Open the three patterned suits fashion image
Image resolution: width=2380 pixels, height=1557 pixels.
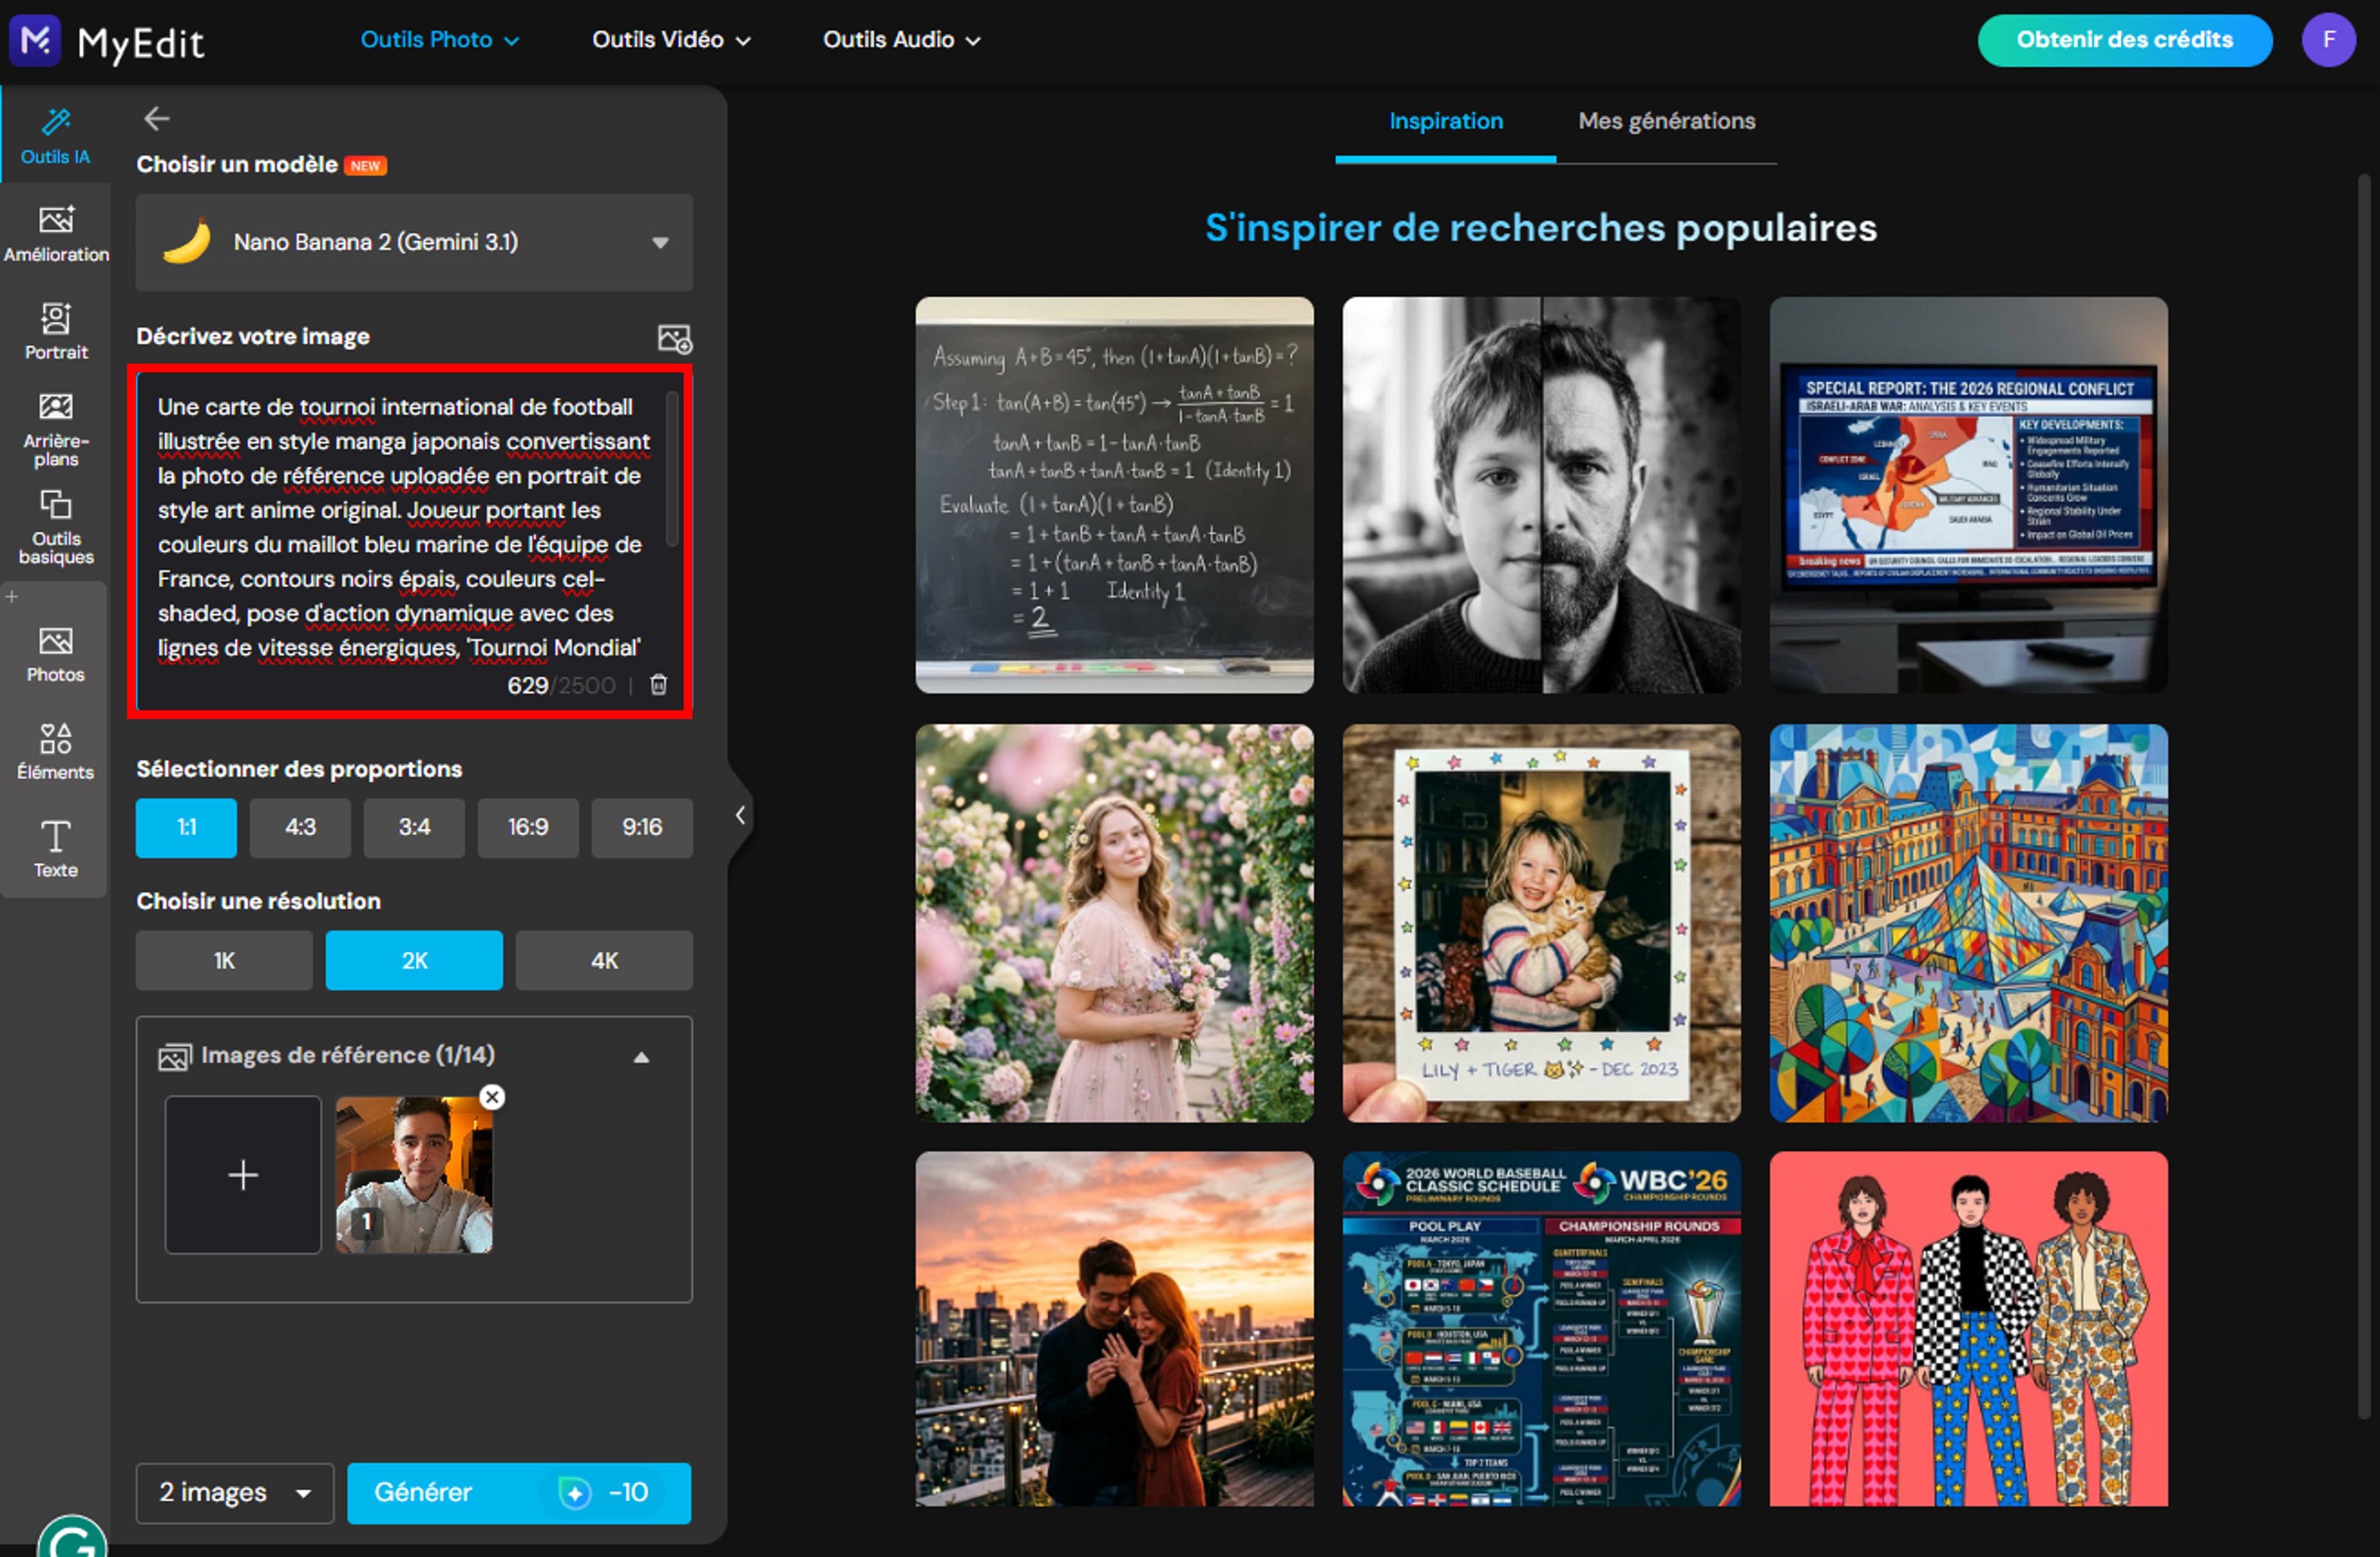pos(1969,1329)
